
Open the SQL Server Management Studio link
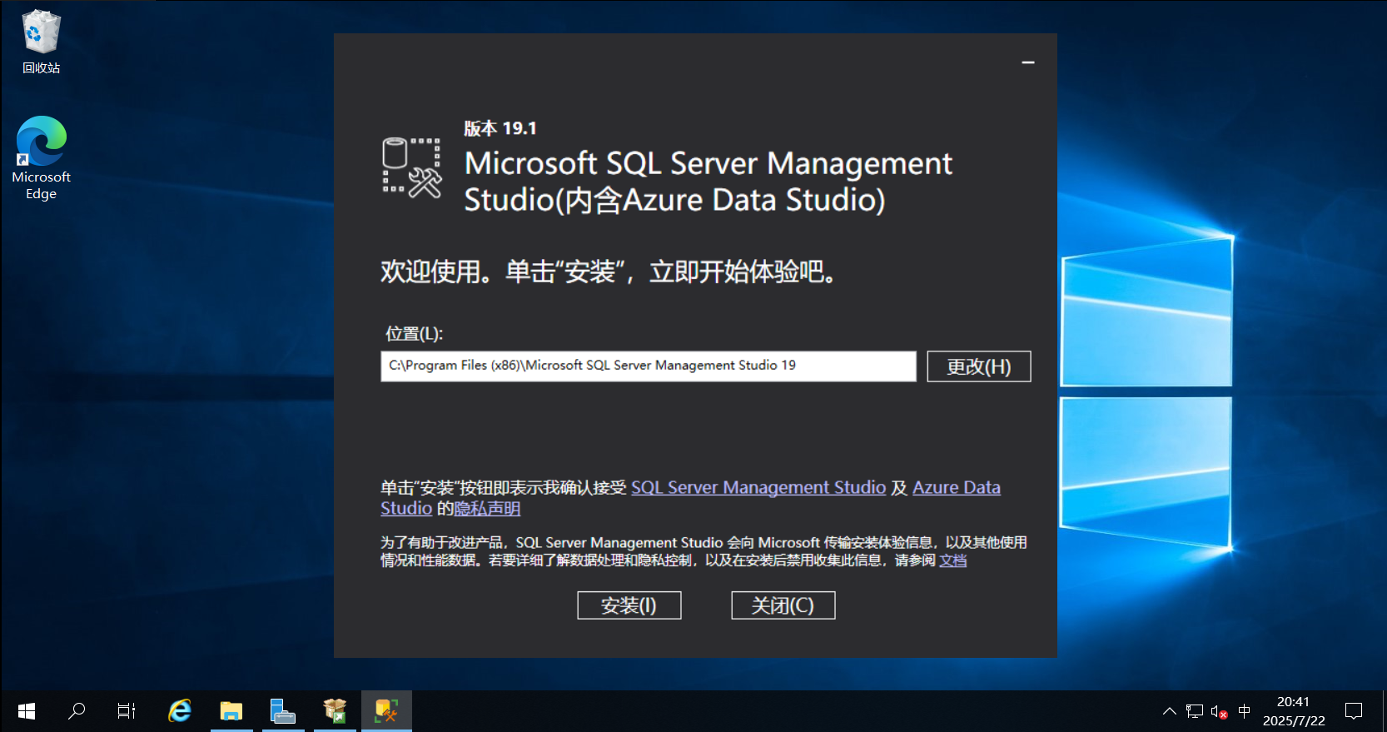(x=758, y=487)
